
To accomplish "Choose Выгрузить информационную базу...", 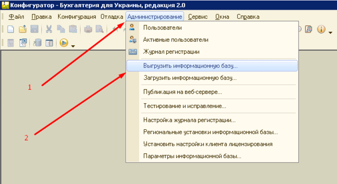I will click(212, 66).
